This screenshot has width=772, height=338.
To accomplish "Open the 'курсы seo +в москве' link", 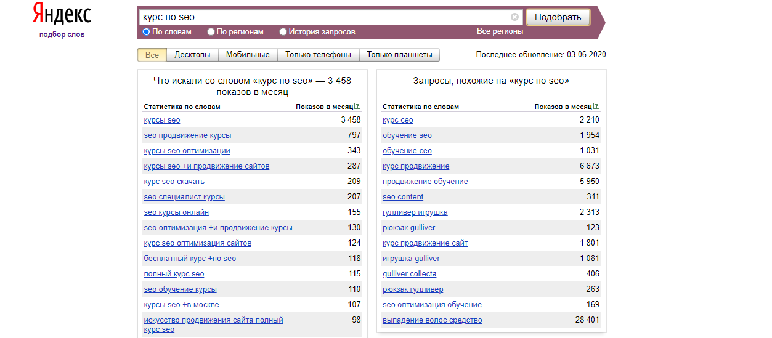I will click(181, 305).
